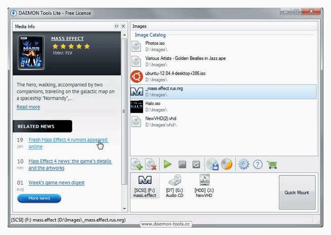
Task: Click the Mass Effect M icon in catalog
Action: point(137,91)
